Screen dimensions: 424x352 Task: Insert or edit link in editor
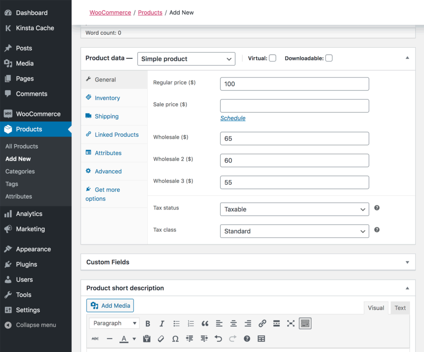click(x=262, y=323)
